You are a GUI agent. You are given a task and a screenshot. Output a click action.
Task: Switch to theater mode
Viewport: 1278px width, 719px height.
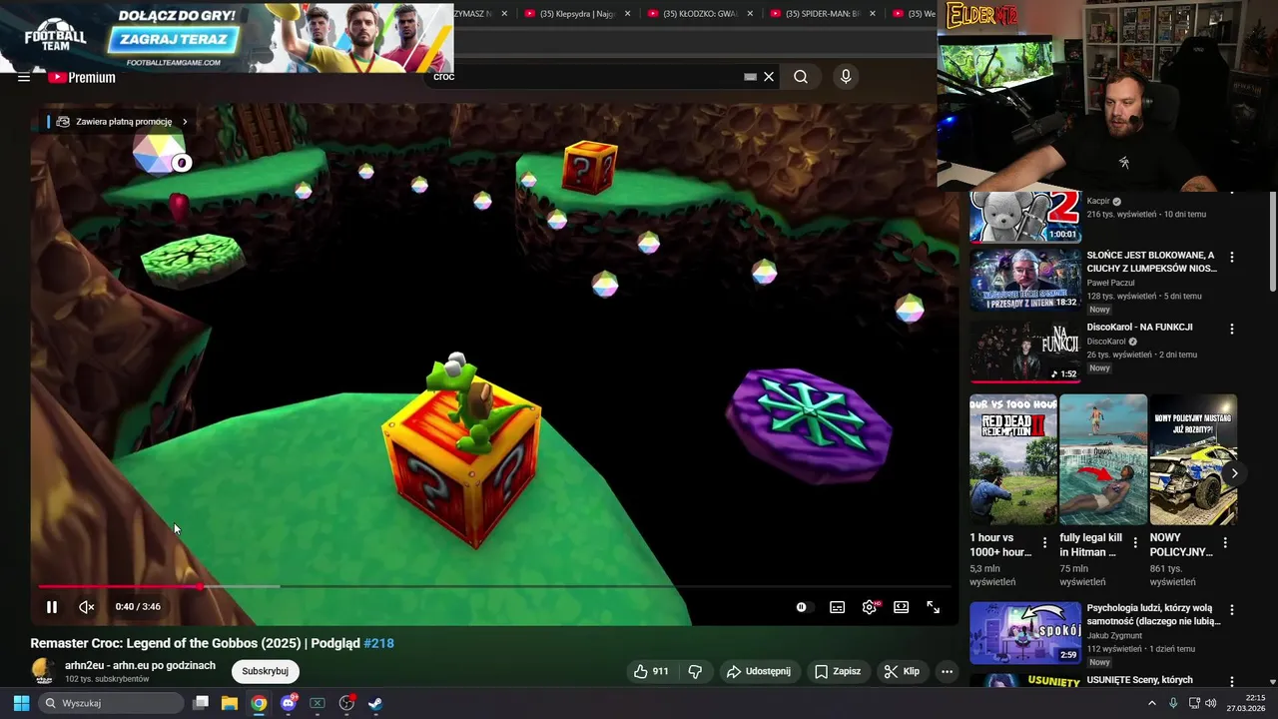tap(902, 607)
